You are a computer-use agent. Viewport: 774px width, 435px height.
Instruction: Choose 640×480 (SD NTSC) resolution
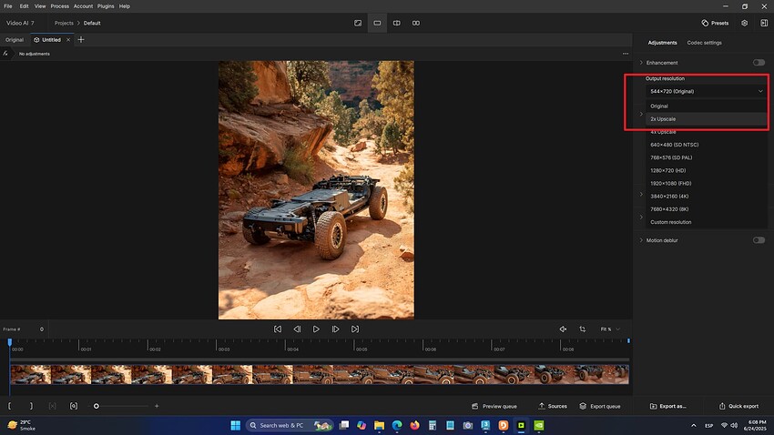point(707,145)
